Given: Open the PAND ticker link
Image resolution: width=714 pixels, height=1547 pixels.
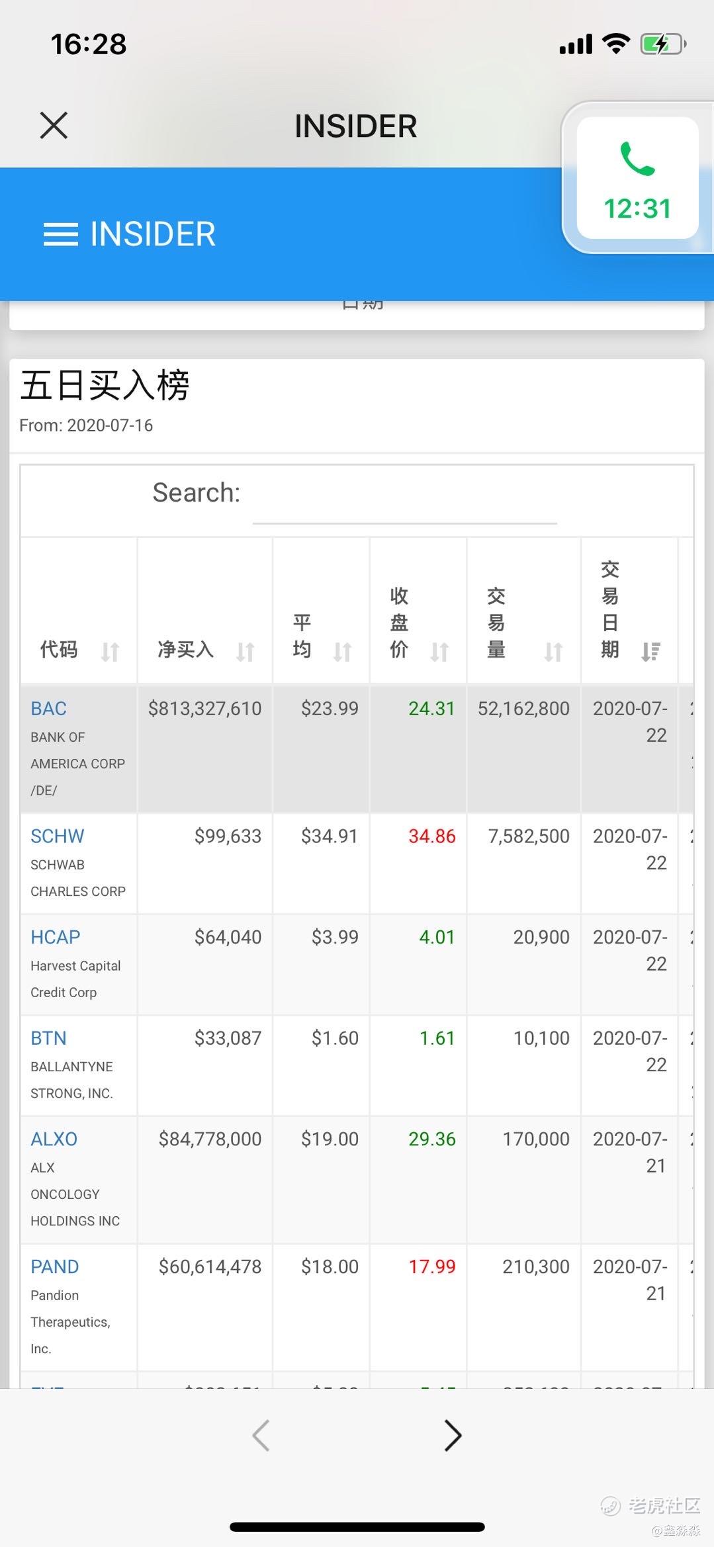Looking at the screenshot, I should 54,1266.
